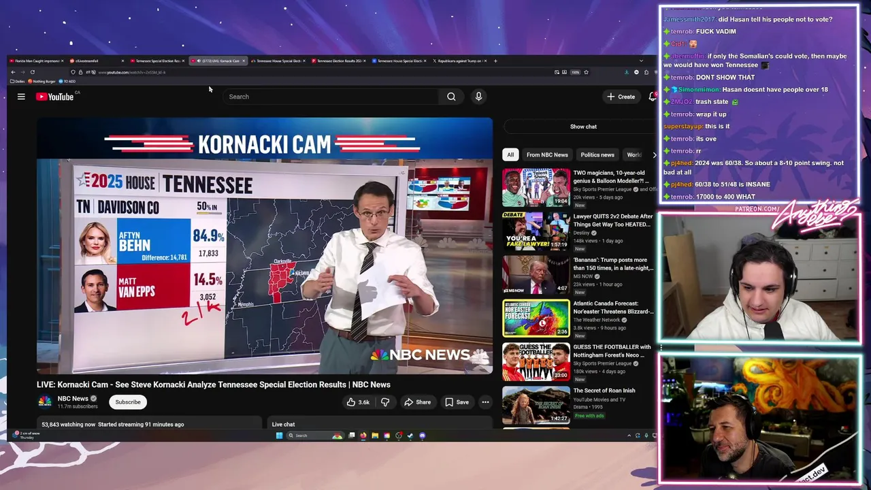Open GUESS THE FOOTBALLER video title
The width and height of the screenshot is (871, 490).
click(x=613, y=351)
